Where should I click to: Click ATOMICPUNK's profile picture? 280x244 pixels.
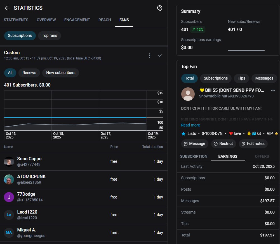[x=9, y=179]
